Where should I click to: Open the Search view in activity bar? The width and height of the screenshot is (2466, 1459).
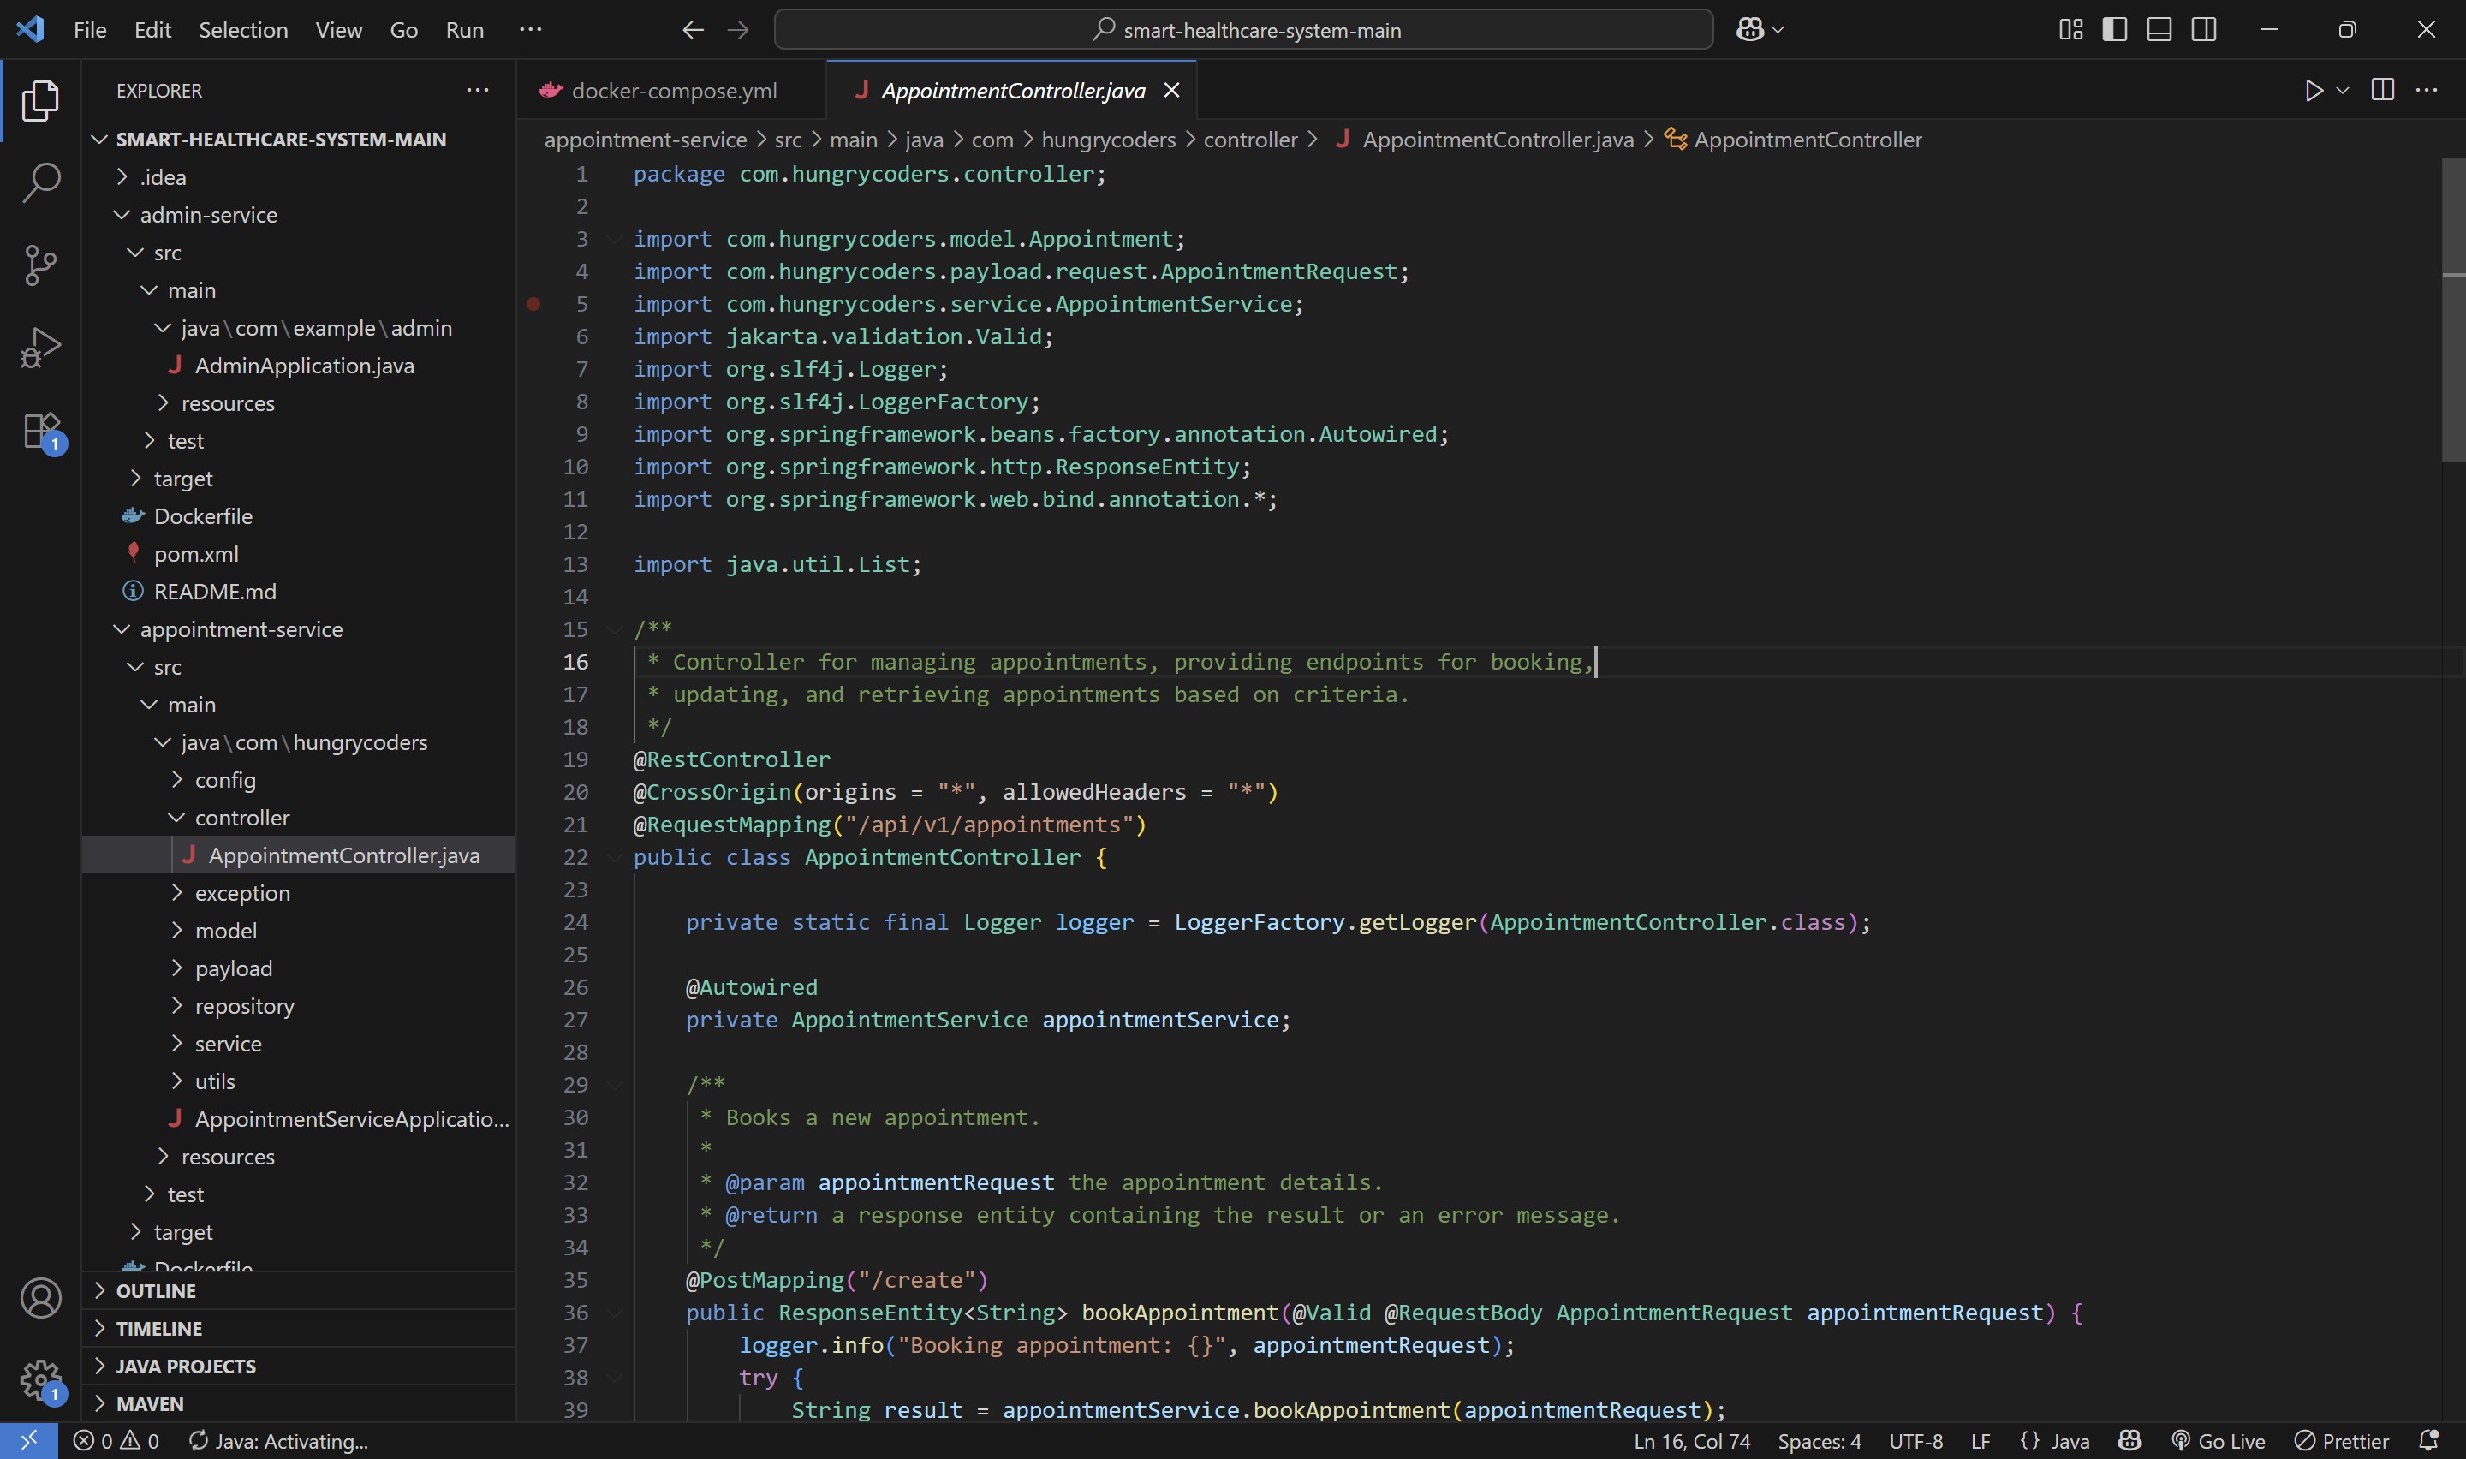point(40,183)
